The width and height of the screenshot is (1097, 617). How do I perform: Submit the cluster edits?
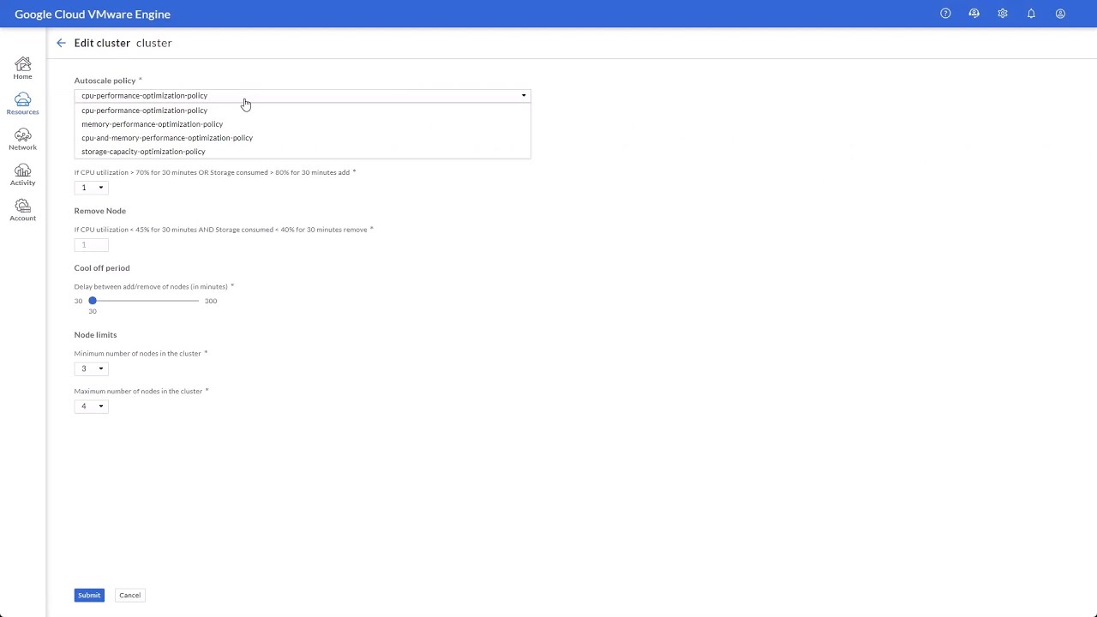pos(89,595)
